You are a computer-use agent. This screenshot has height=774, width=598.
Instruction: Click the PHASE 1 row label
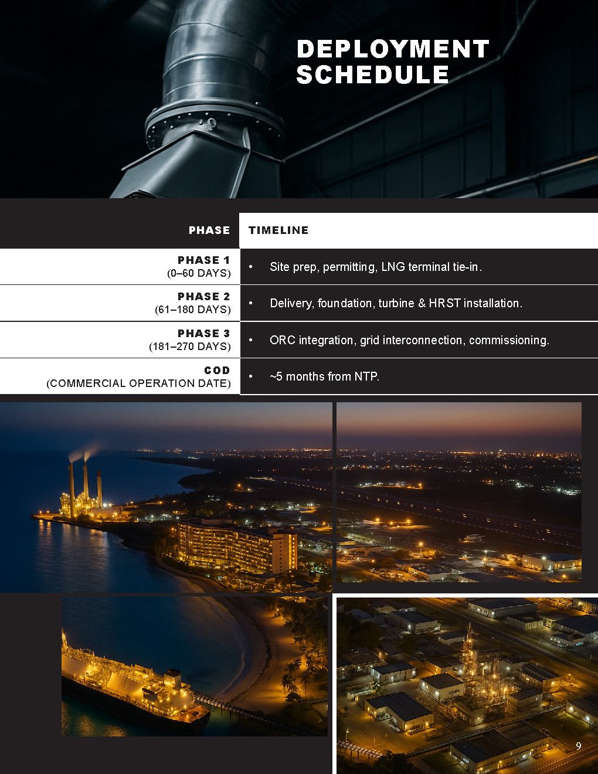coord(204,260)
